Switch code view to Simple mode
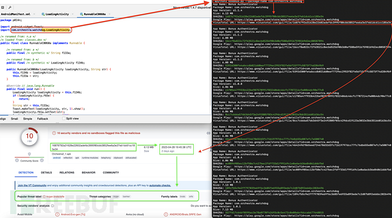This screenshot has width=392, height=218. click(x=27, y=118)
